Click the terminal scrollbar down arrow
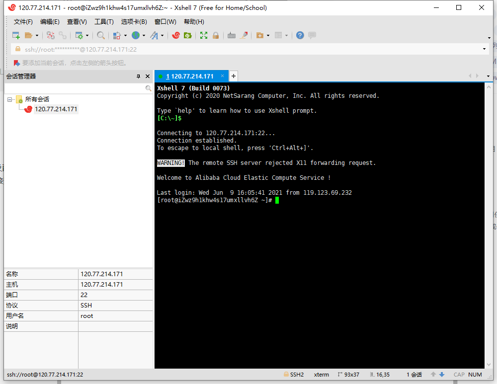497x384 pixels. [489, 365]
